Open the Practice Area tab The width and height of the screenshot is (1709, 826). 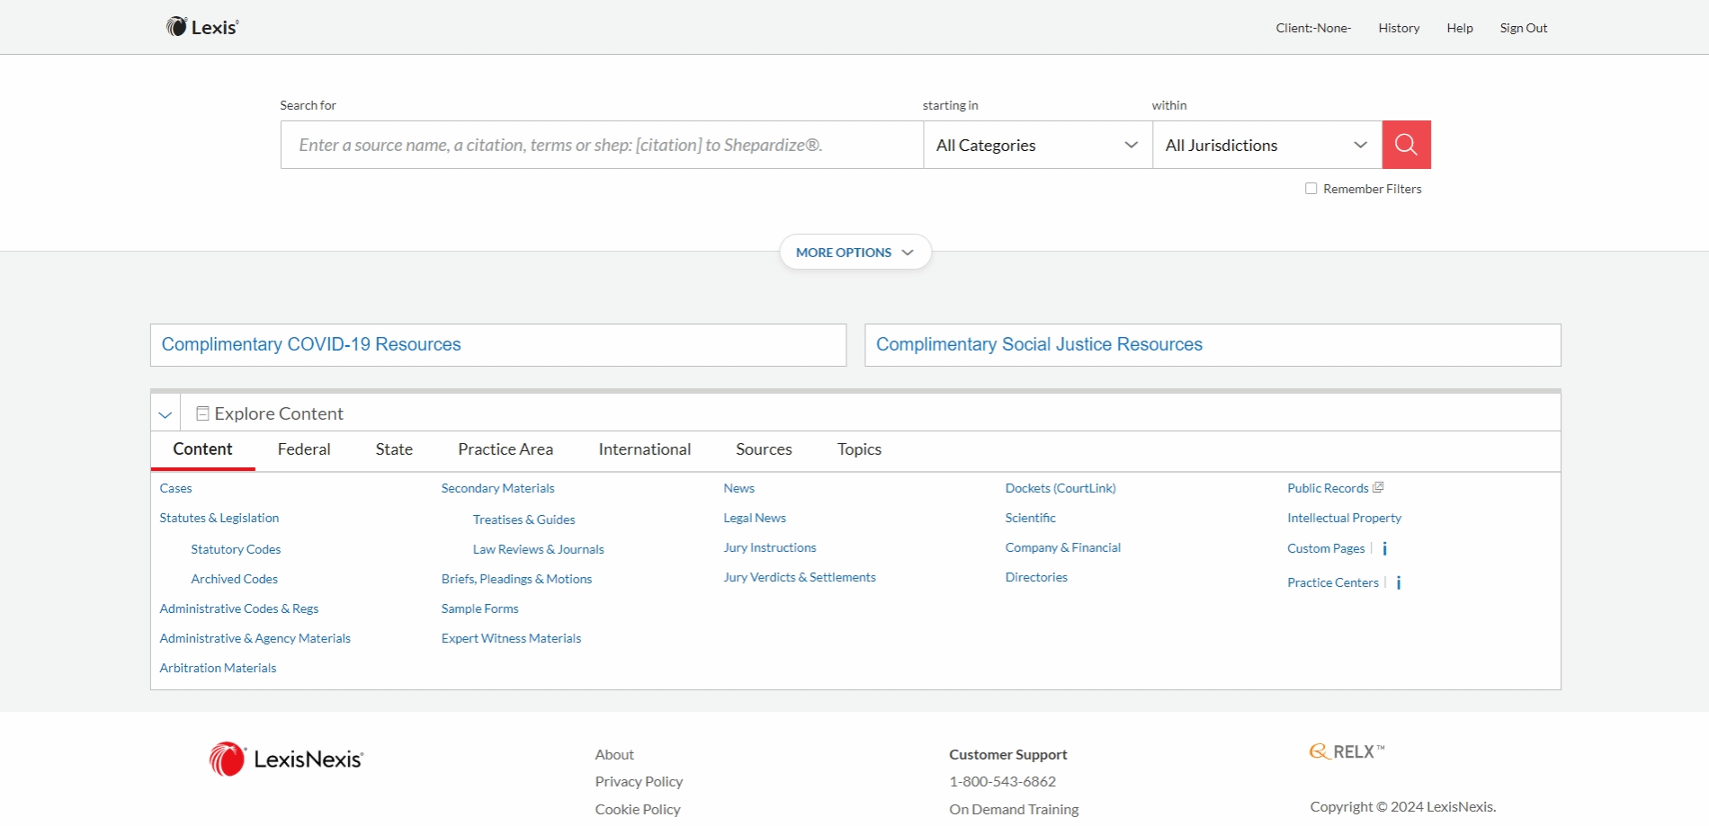point(506,449)
